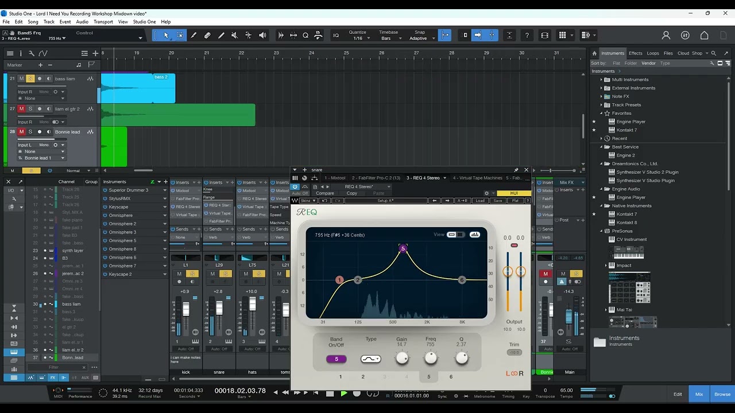This screenshot has height=413, width=735.
Task: Unmute the liam el gtr 2 track
Action: click(x=22, y=109)
